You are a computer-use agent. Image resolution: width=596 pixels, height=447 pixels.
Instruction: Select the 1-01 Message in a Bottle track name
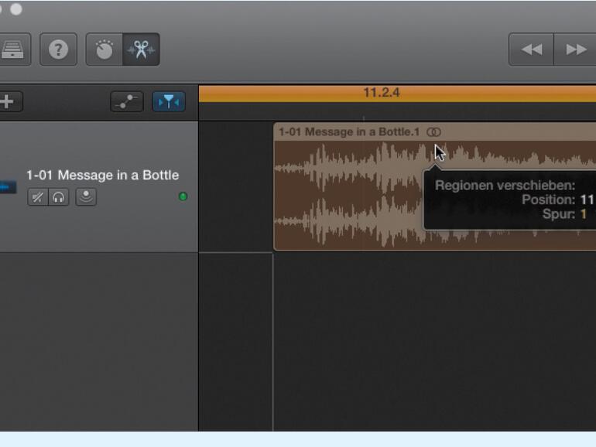103,175
